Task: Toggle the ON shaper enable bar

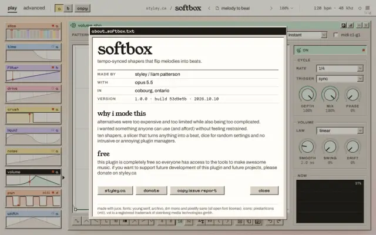Action: click(x=330, y=50)
